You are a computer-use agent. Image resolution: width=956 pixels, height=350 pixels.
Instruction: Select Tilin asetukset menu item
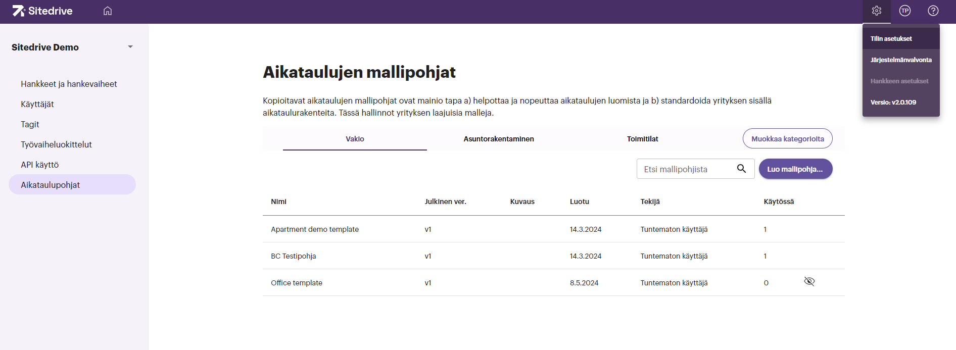901,38
